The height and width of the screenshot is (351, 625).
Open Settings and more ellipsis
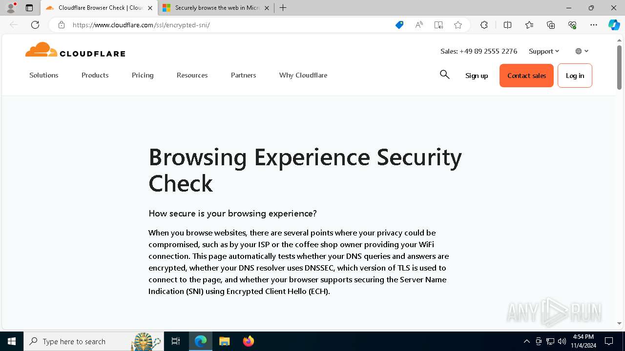594,25
